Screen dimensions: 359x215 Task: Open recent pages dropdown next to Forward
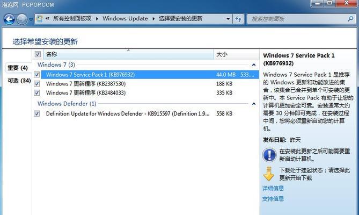(31, 19)
